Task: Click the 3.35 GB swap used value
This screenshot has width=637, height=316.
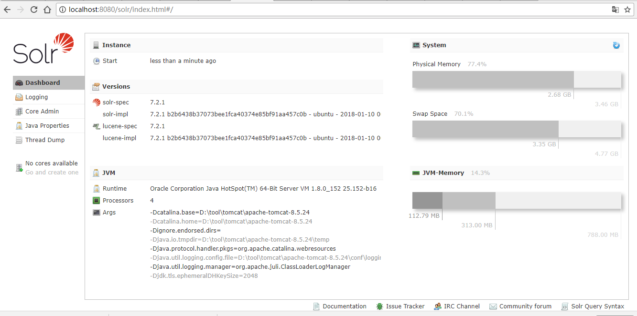Action: tap(544, 144)
